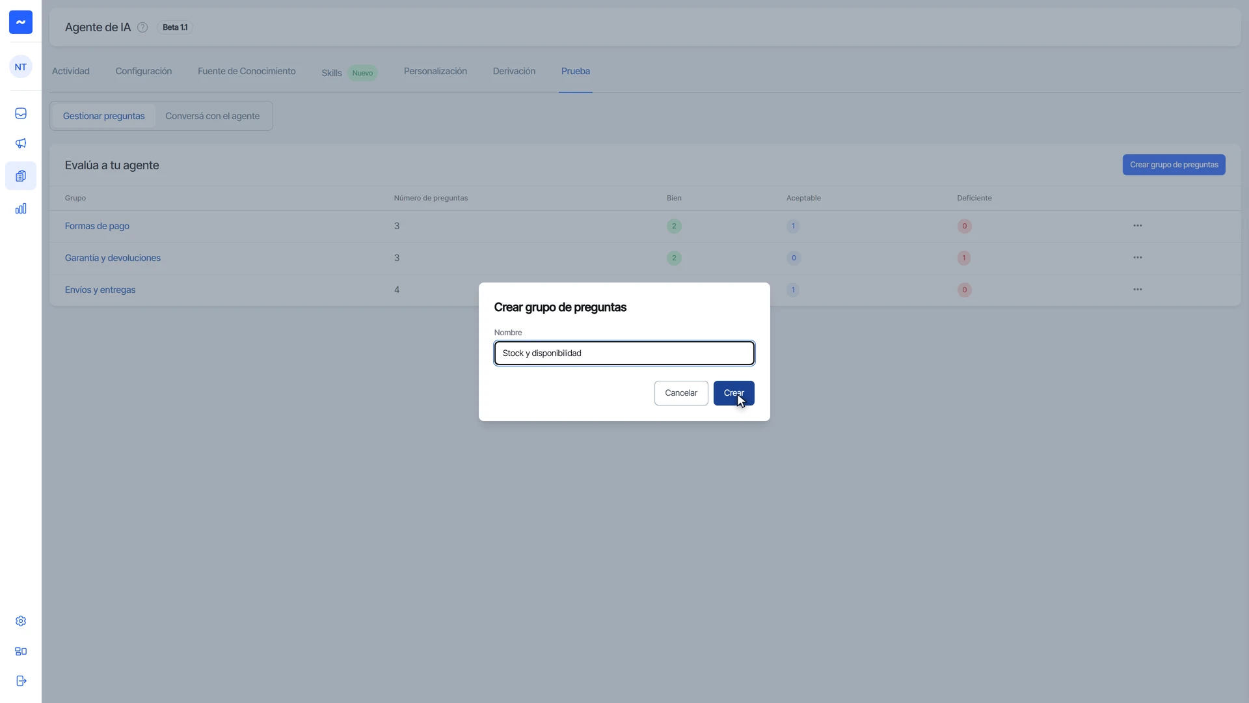Switch to the Configuración tab

click(x=144, y=72)
